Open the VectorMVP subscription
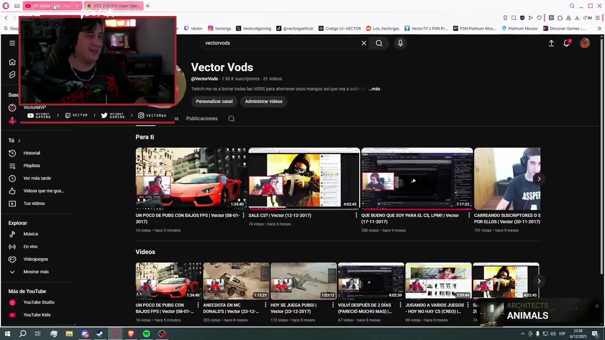This screenshot has width=605, height=340. [x=35, y=108]
